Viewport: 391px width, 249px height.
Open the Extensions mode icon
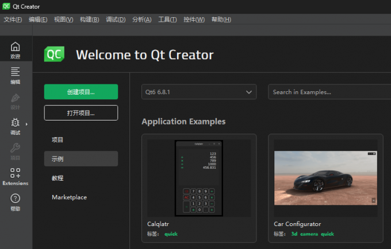[x=16, y=174]
